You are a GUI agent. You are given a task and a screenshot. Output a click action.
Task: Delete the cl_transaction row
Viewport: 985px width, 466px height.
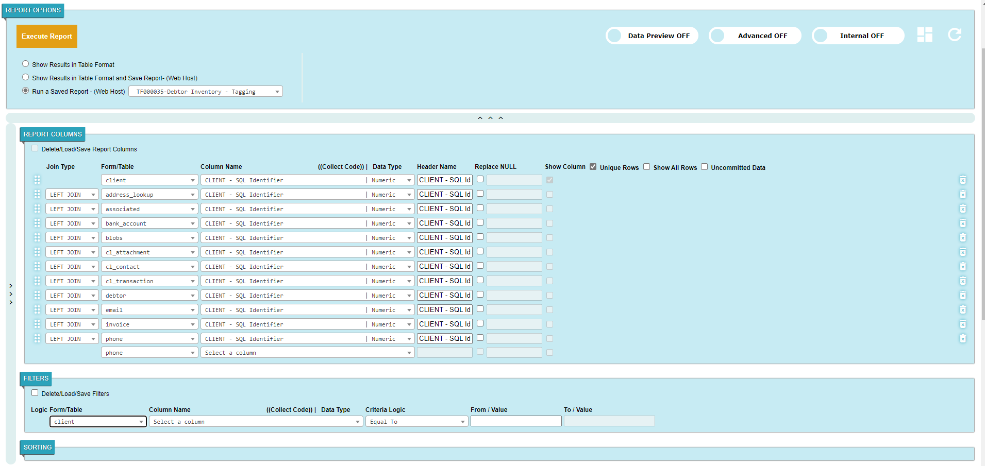[x=962, y=281]
